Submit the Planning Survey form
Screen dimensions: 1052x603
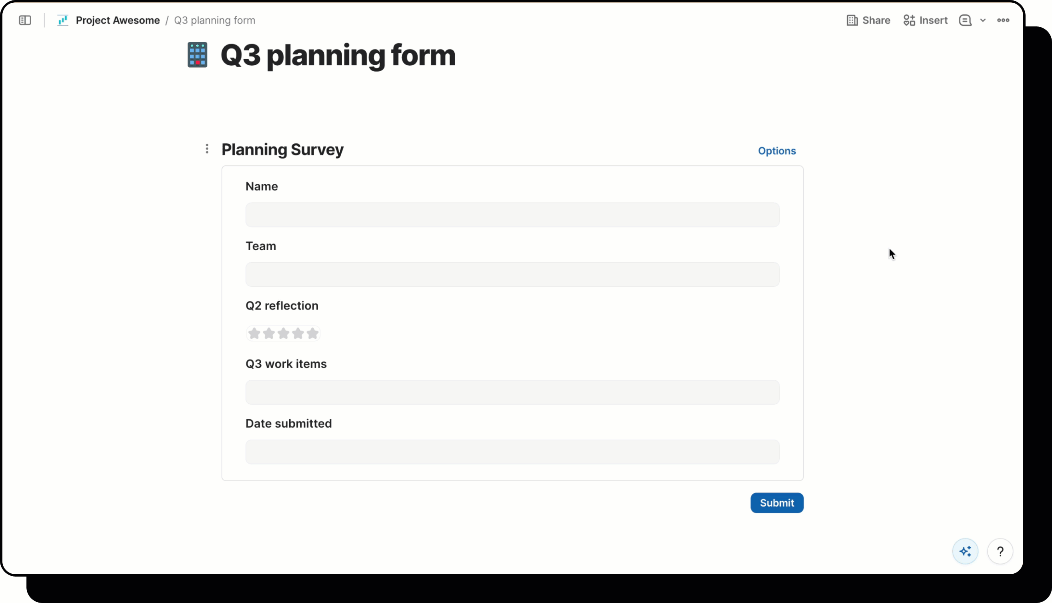click(776, 503)
